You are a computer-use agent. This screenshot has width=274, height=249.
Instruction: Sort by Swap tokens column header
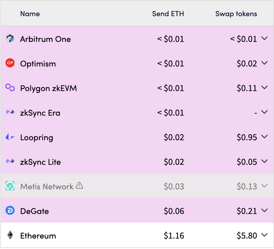236,14
